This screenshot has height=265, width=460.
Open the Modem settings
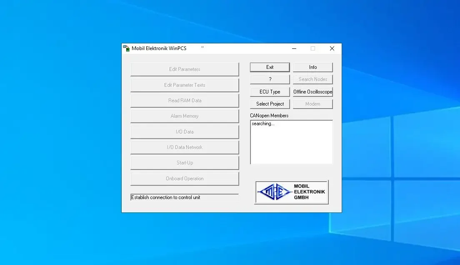[312, 103]
